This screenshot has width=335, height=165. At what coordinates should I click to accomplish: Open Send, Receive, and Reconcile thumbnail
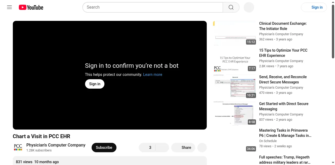click(x=234, y=86)
